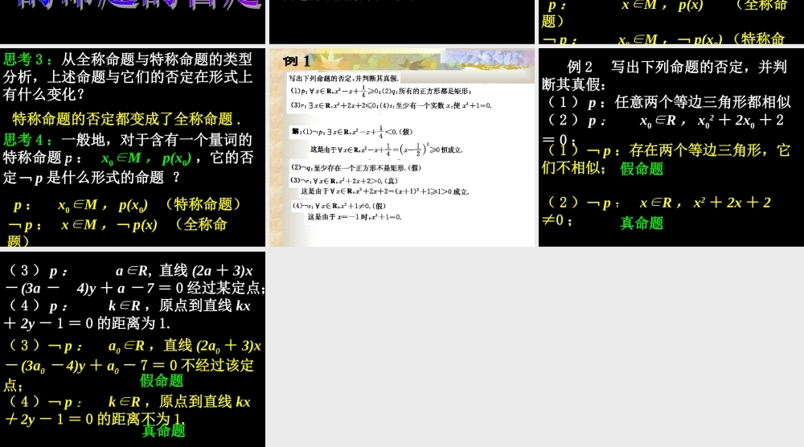The image size is (804, 447).
Task: Click the text 存在两个等边三角形
Action: [702, 150]
